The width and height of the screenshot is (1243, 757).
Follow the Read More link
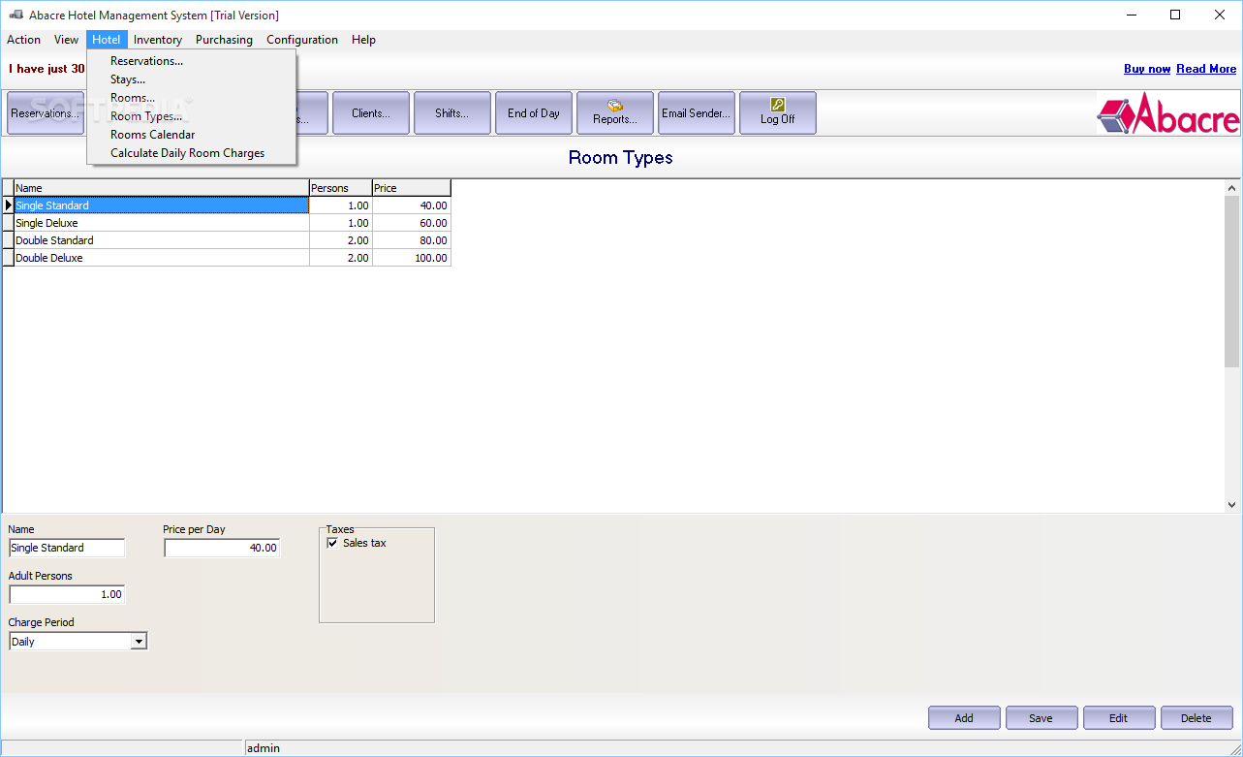[x=1206, y=69]
